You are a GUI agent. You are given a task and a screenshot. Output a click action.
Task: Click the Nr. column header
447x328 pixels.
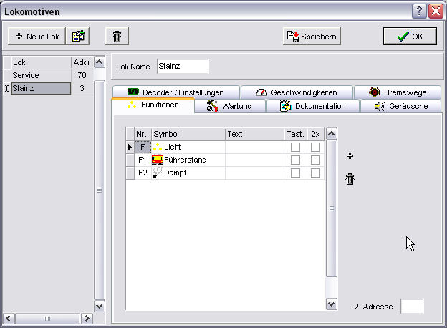(x=143, y=134)
